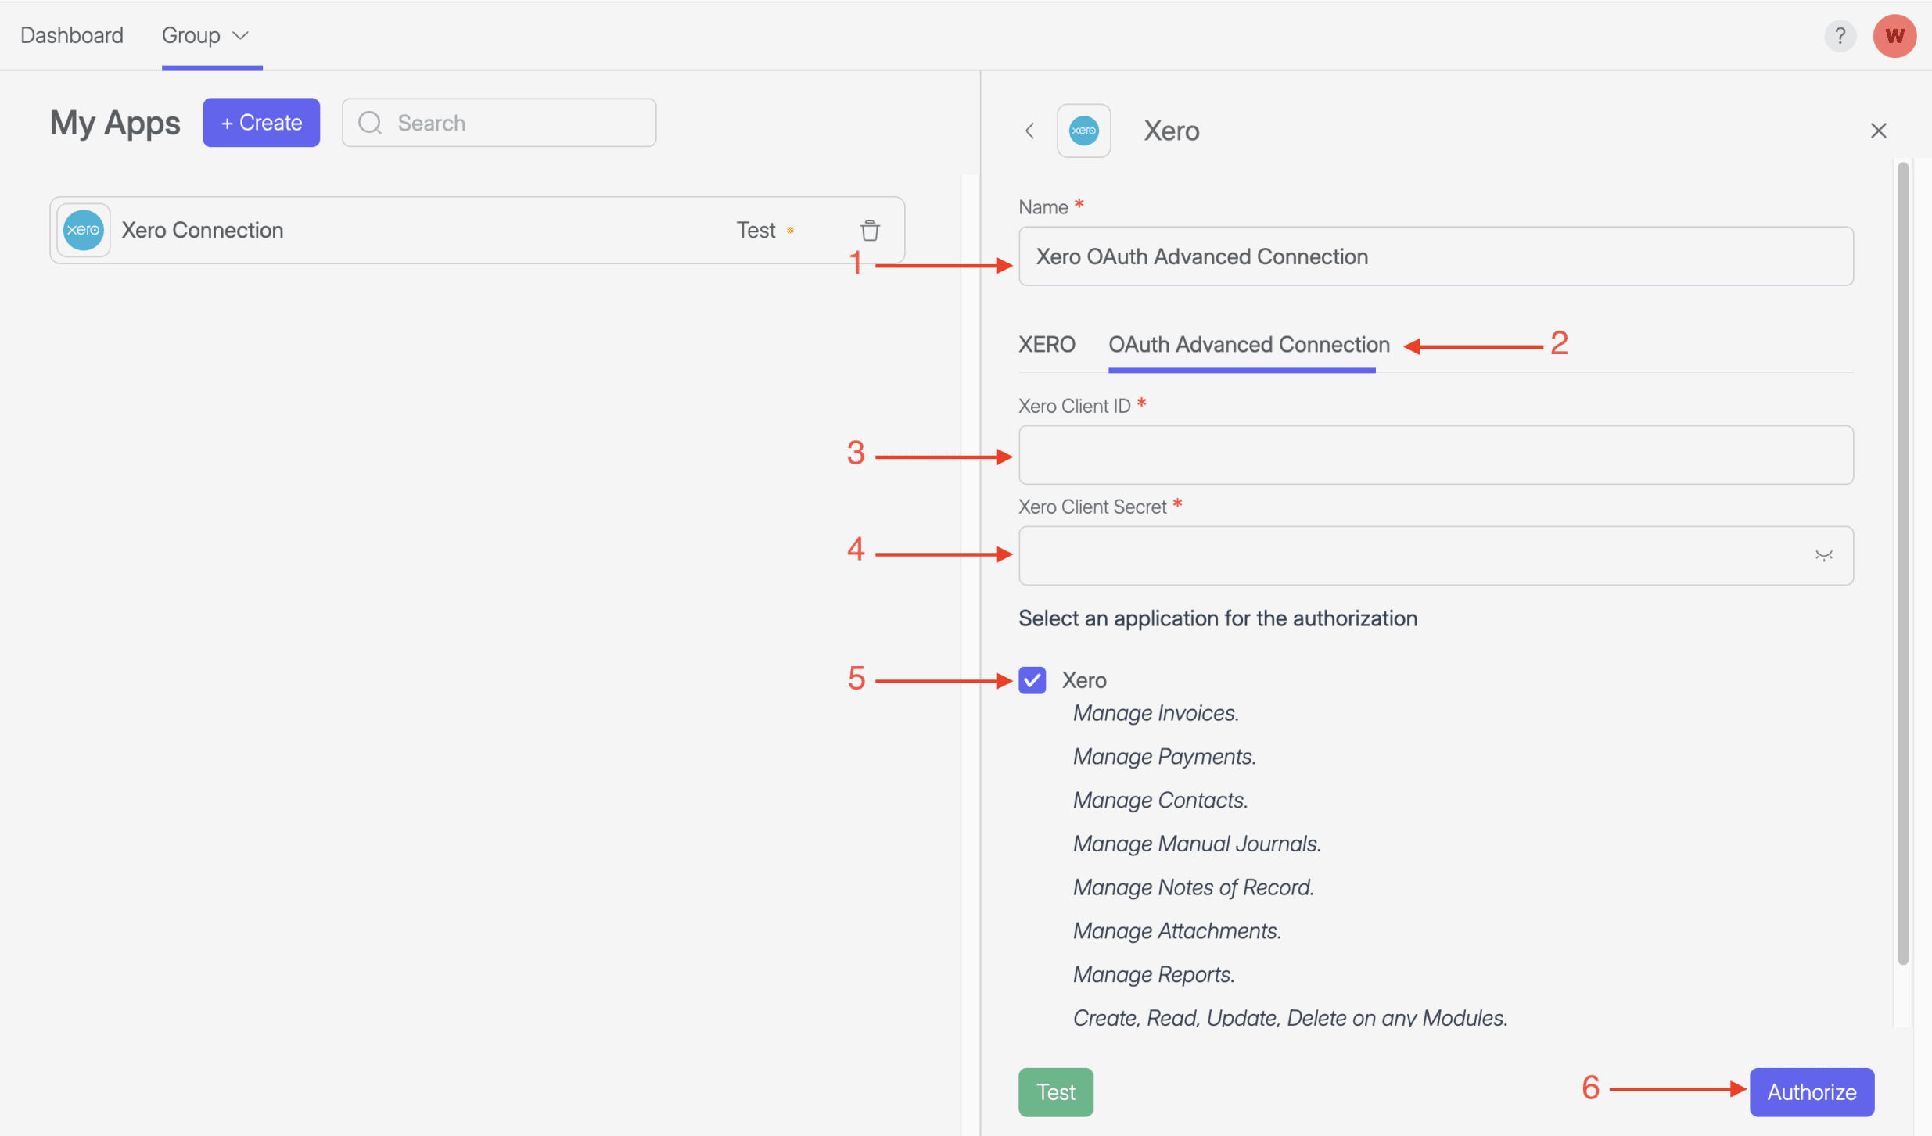Screen dimensions: 1932x1136
Task: Click the back chevron beside the Xero logo
Action: 1029,131
